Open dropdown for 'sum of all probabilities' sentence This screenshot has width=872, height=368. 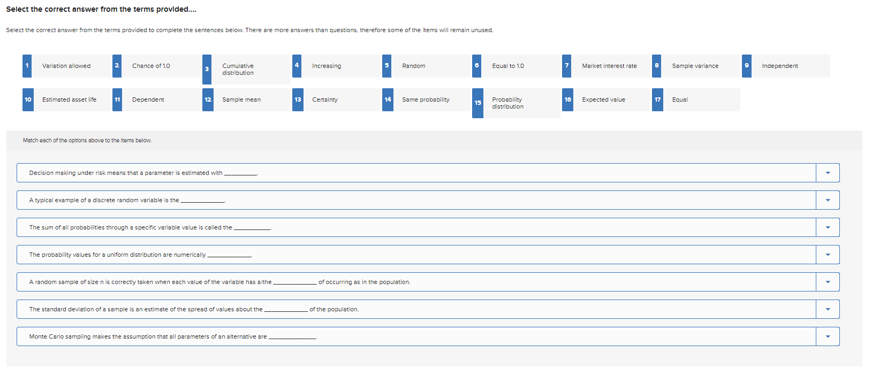click(x=828, y=227)
